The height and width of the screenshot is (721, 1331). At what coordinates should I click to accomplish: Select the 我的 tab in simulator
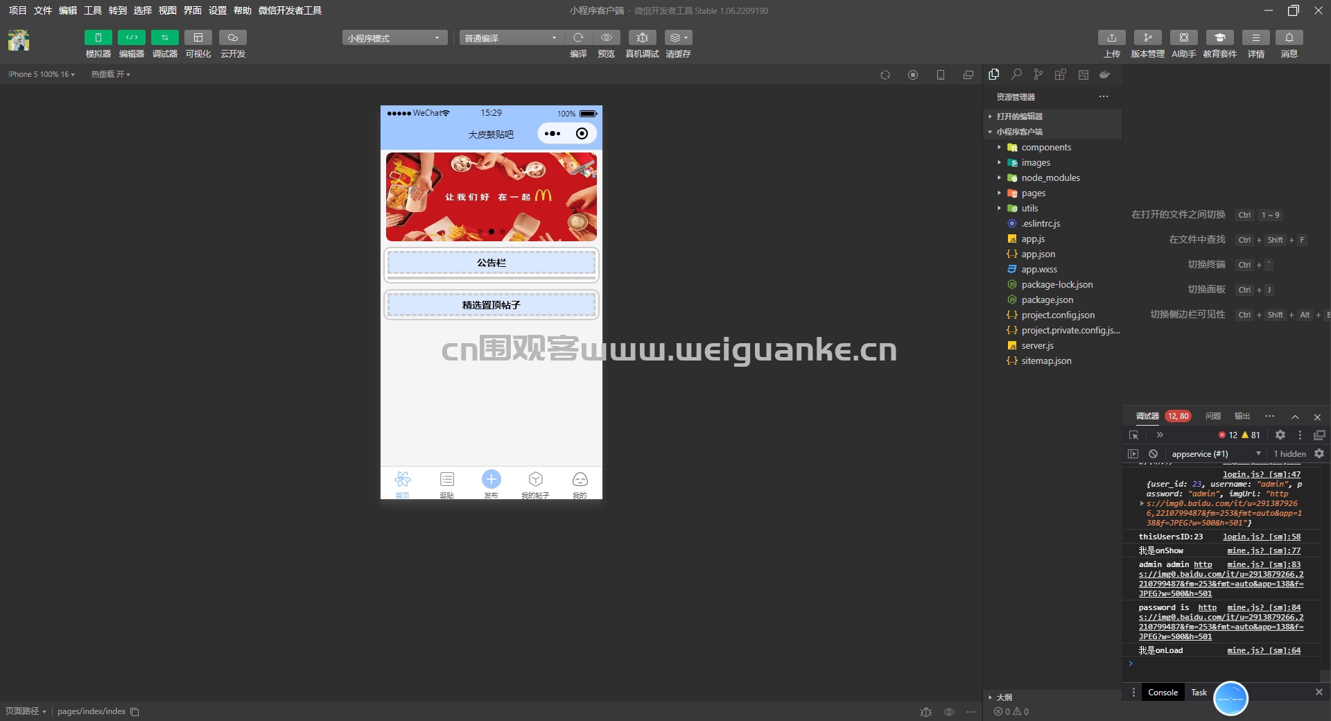580,484
